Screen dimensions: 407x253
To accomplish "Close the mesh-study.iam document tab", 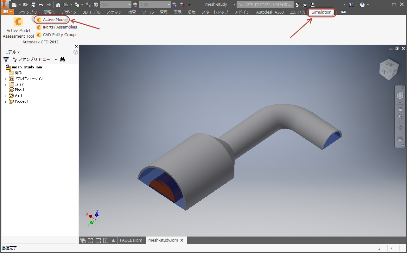I will tap(182, 240).
